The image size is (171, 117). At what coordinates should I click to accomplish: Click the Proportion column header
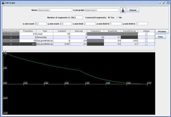(28, 31)
